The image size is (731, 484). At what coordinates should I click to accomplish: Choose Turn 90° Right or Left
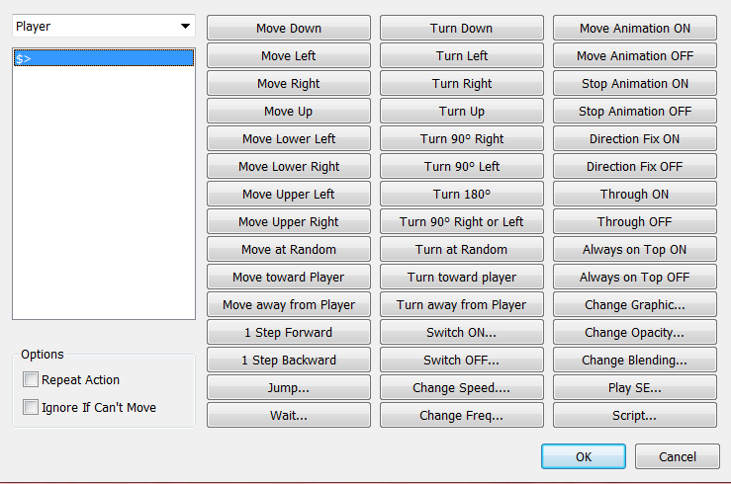(462, 221)
